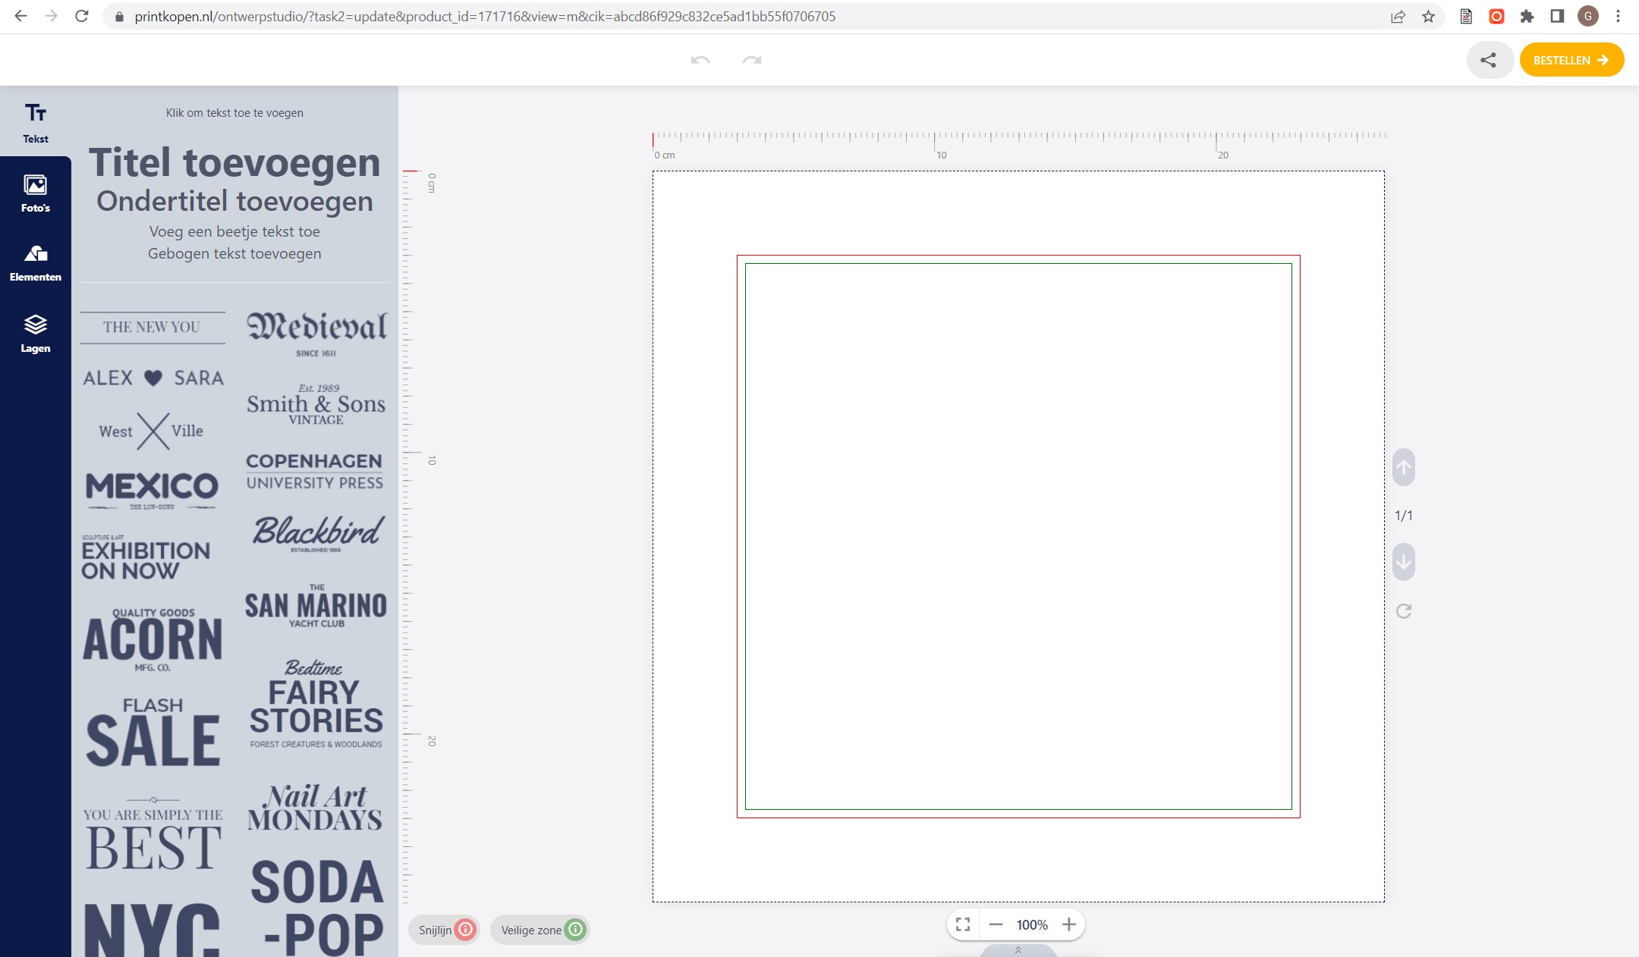
Task: Click the browser forward button
Action: (51, 16)
